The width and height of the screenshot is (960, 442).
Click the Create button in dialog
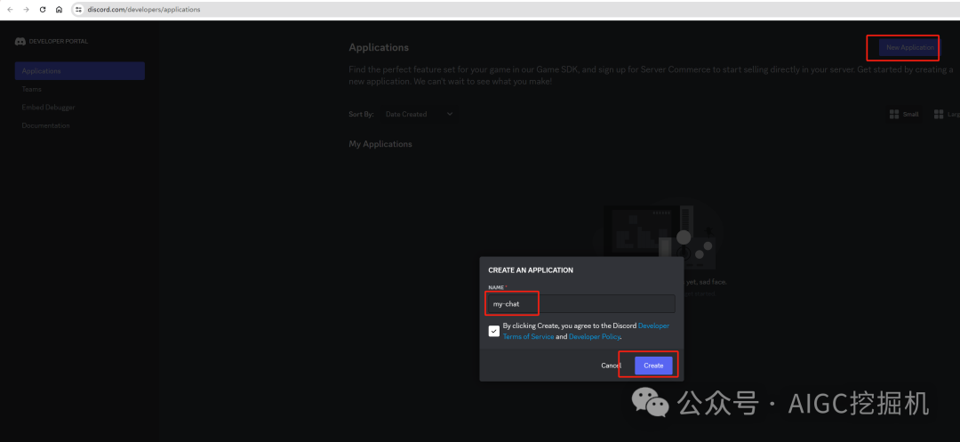pyautogui.click(x=653, y=366)
